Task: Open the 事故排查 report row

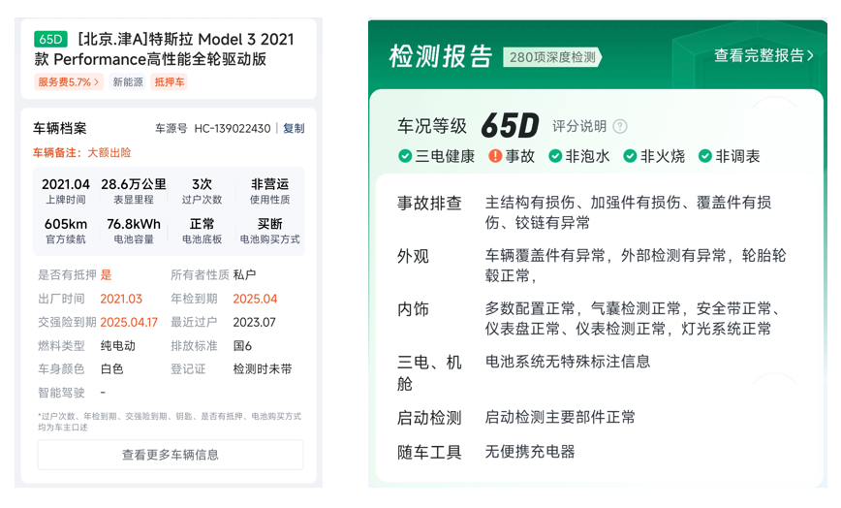Action: 429,204
